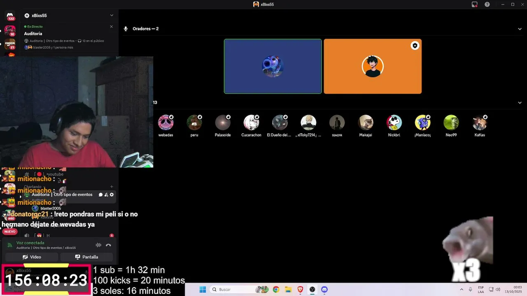Screen dimensions: 527x296
Task: Toggle noise suppression waveform icon
Action: coord(98,245)
